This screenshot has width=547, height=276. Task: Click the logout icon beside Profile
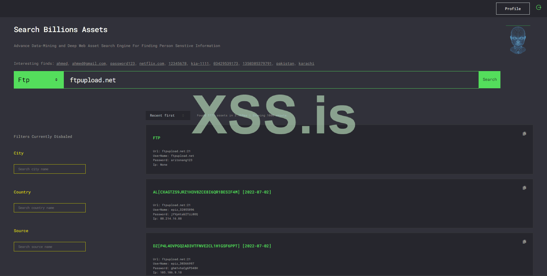click(x=539, y=7)
